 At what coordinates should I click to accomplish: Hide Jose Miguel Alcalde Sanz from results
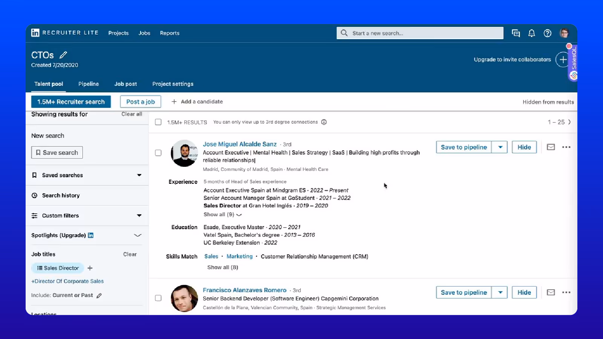[x=524, y=147]
